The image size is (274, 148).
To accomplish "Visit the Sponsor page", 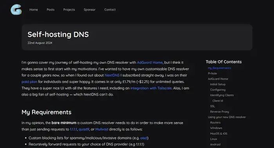I will coord(90,10).
